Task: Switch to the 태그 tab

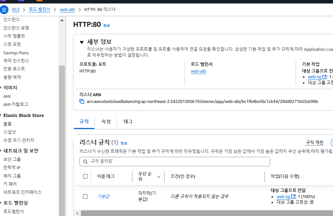Action: (x=128, y=122)
